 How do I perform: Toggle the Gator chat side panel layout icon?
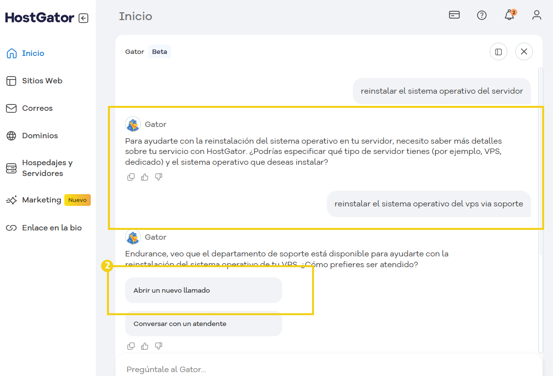click(x=499, y=51)
